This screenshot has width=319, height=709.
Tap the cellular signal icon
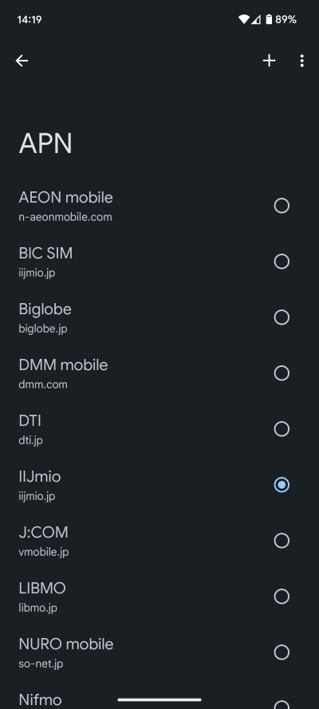coord(256,19)
